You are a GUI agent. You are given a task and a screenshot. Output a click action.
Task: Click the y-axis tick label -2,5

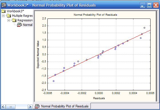click(x=44, y=90)
